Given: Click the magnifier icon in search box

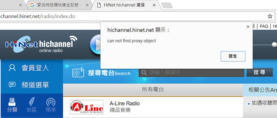Looking at the screenshot, I should tap(144, 73).
